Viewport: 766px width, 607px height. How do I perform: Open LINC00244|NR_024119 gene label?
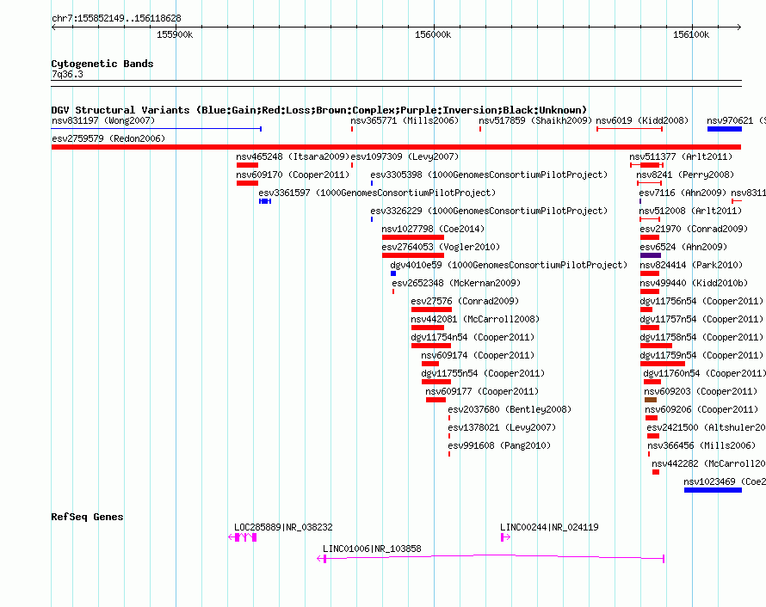point(549,527)
